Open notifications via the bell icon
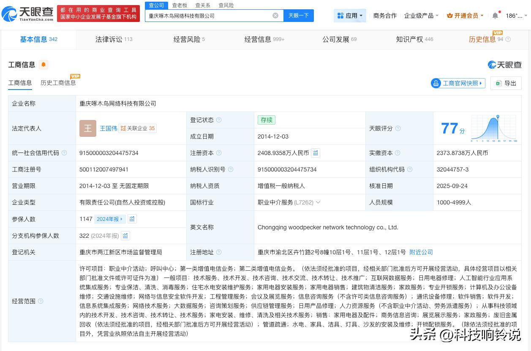The image size is (531, 351). tap(494, 15)
